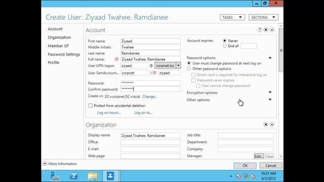Check Password never expires checkbox

(x=193, y=80)
